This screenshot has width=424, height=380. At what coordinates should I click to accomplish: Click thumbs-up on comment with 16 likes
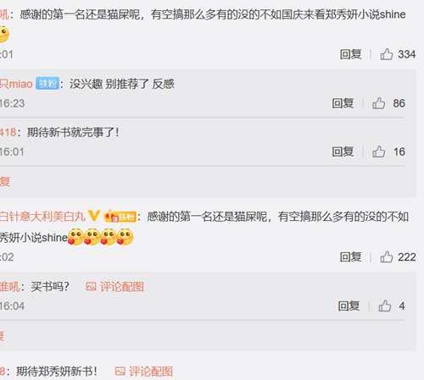coord(378,151)
